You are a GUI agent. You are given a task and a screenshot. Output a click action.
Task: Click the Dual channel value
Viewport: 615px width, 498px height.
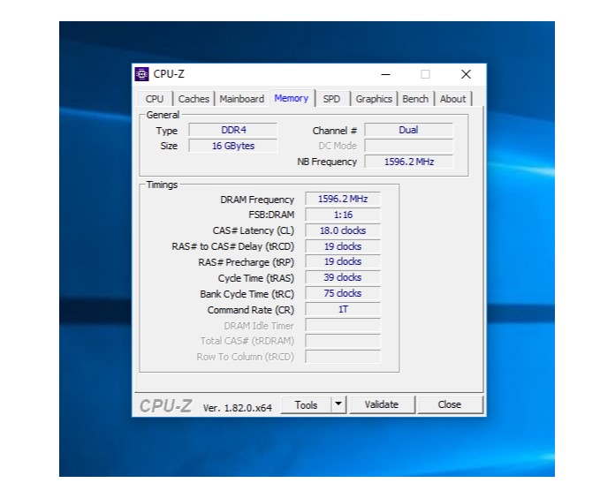(x=408, y=130)
